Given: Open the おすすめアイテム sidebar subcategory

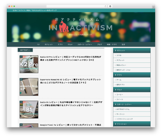Looking at the screenshot, I should [132, 109].
